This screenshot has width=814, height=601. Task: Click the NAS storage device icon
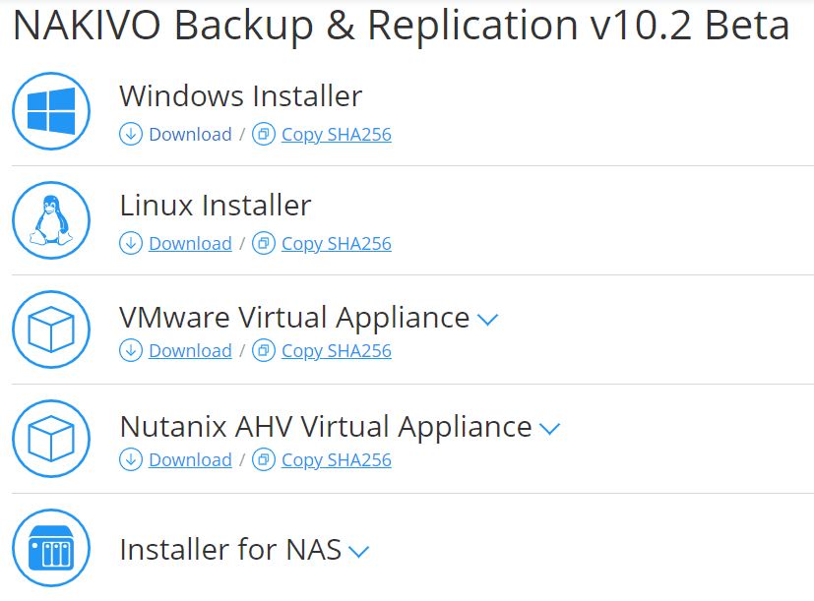(x=51, y=548)
